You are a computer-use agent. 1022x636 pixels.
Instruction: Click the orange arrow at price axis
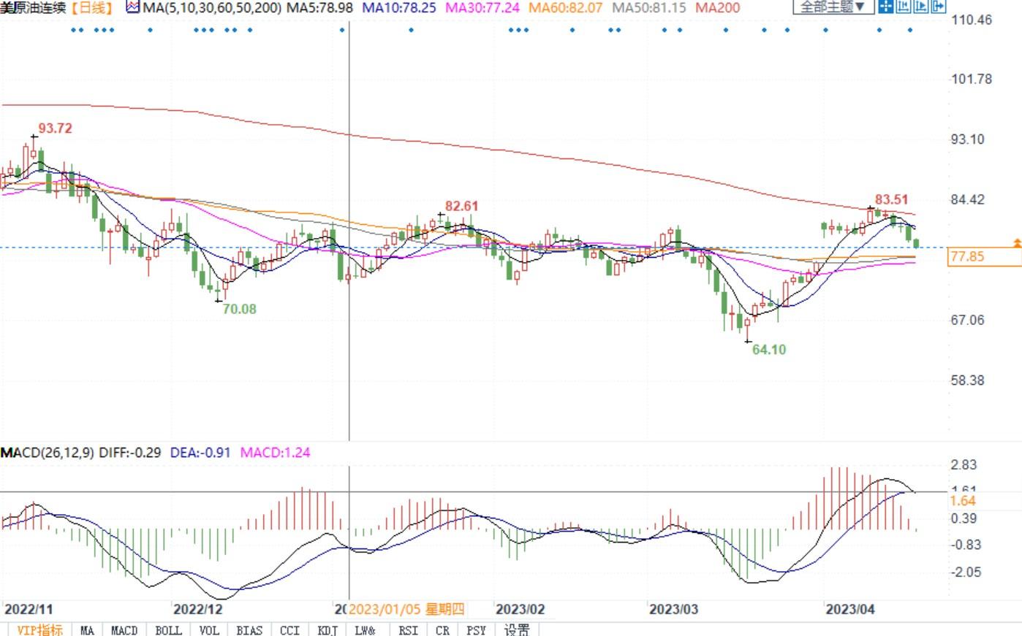coord(1016,242)
